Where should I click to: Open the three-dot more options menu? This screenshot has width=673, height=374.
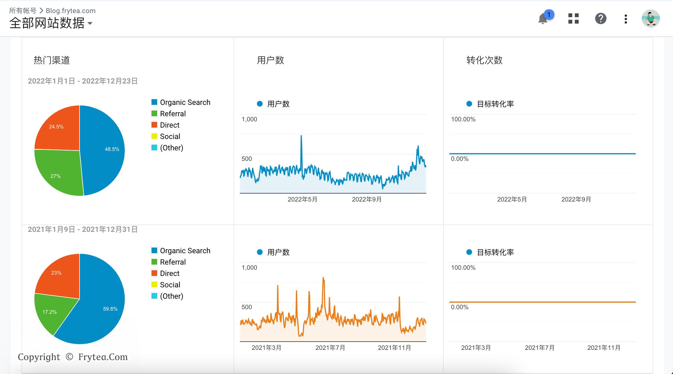pyautogui.click(x=626, y=19)
